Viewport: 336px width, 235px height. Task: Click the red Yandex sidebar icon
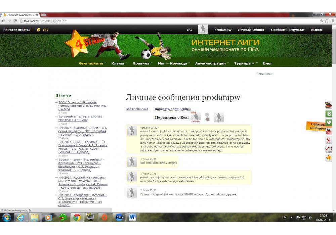[329, 140]
